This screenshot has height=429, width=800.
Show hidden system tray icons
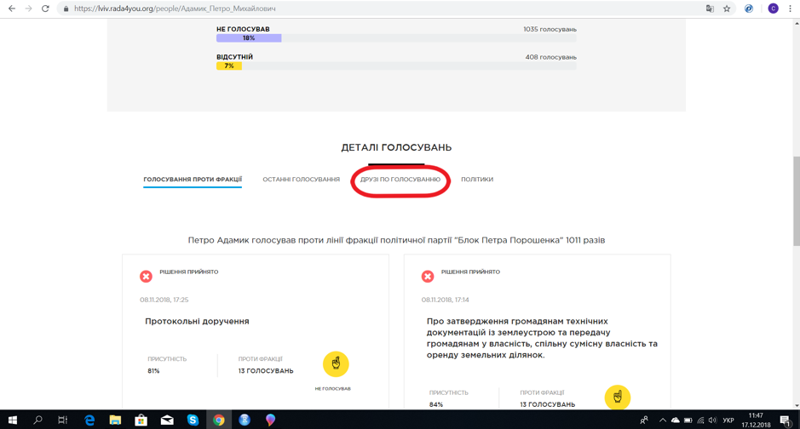pyautogui.click(x=662, y=420)
